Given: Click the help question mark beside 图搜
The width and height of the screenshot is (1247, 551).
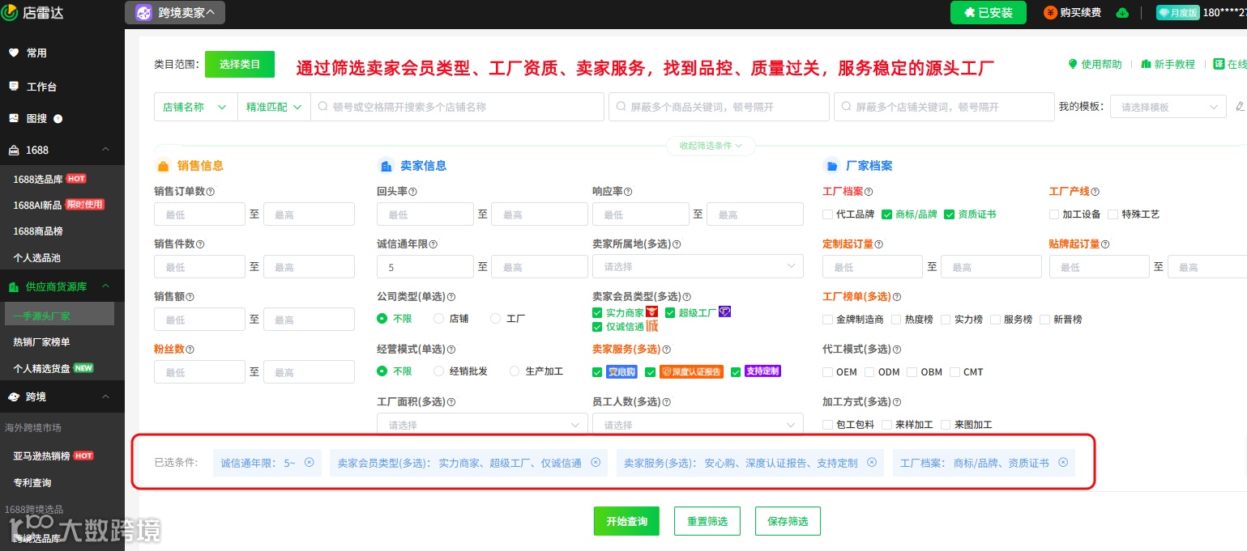Looking at the screenshot, I should (x=58, y=119).
